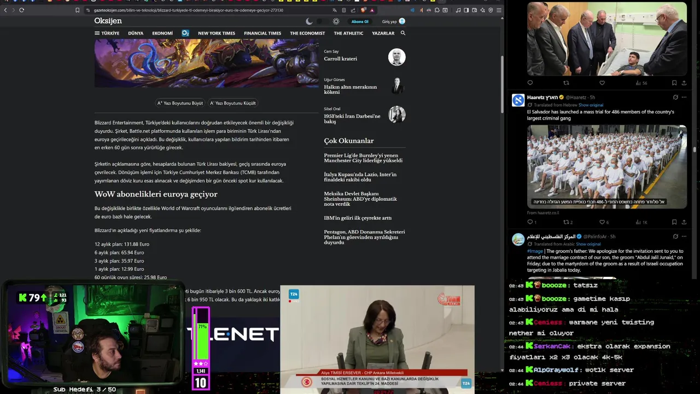Viewport: 700px width, 394px height.
Task: Click the Abone Ol subscribe button
Action: (x=360, y=21)
